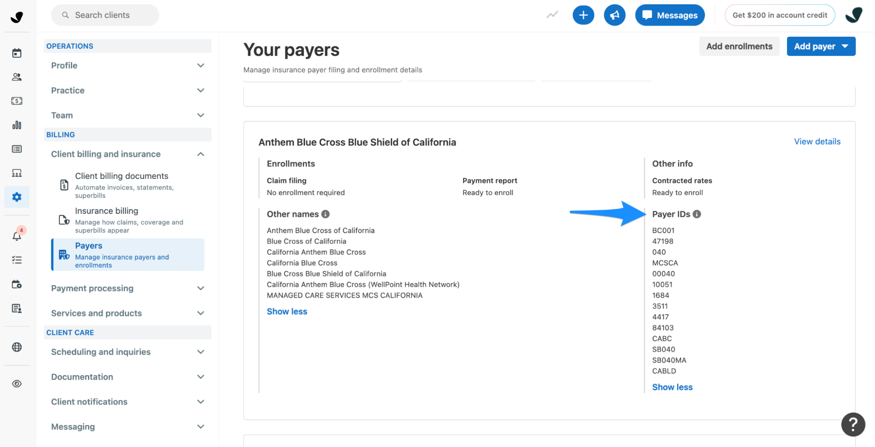Expand the Profile section

127,66
